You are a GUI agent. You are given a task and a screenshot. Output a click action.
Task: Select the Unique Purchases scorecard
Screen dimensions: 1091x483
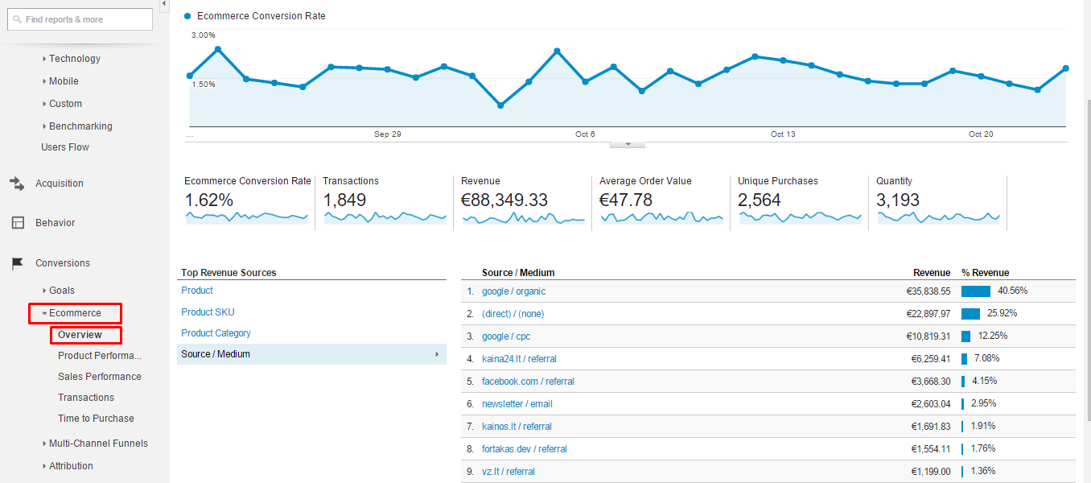tap(801, 203)
